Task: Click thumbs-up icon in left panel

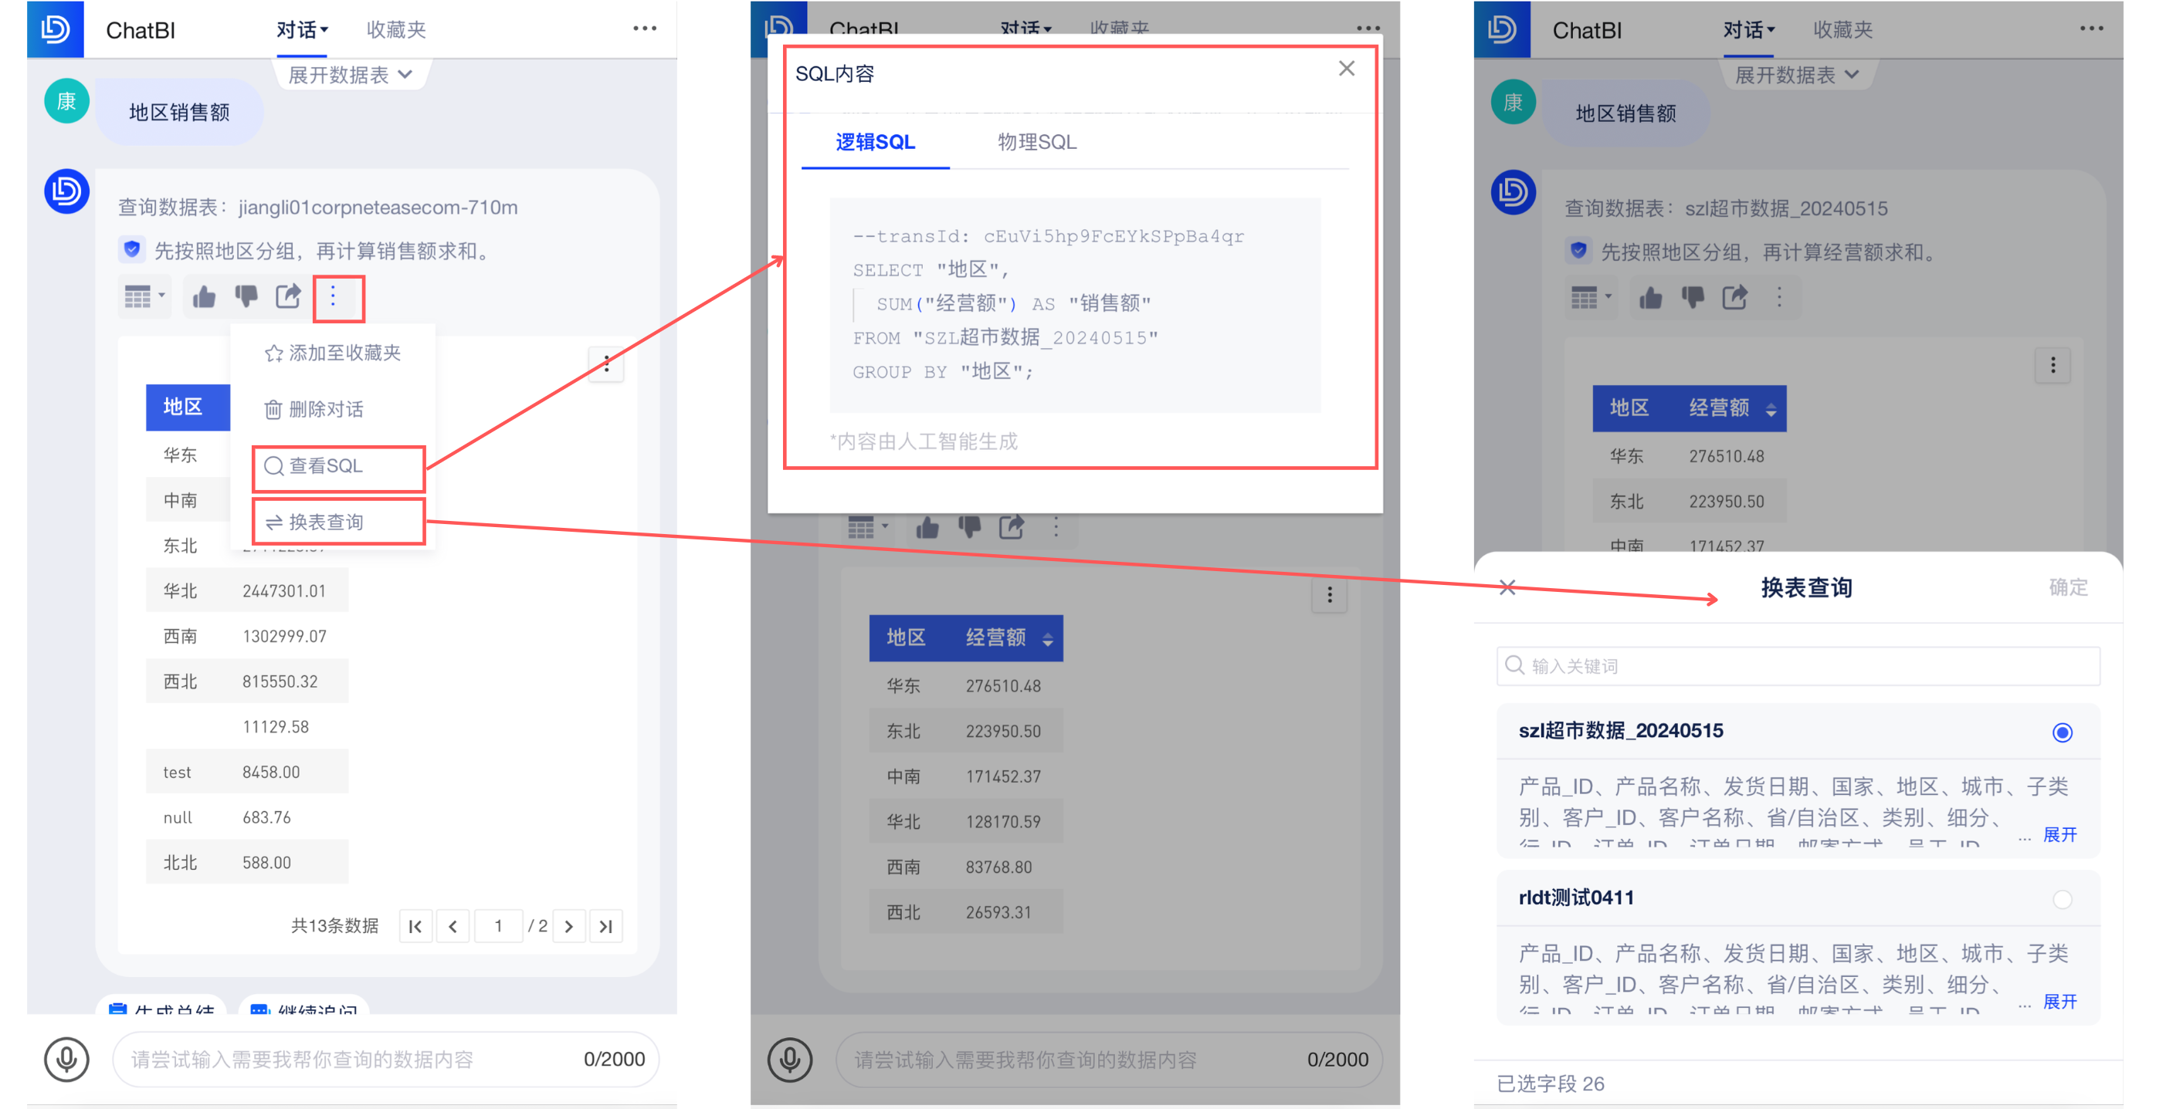Action: pyautogui.click(x=203, y=297)
